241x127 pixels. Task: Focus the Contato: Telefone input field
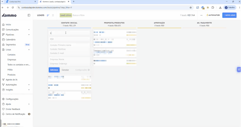(x=69, y=49)
